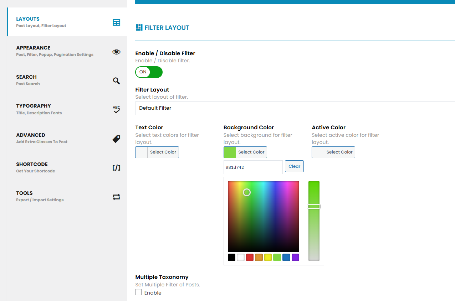Go to the Typography tab
Screen dimensions: 455x301
67,109
